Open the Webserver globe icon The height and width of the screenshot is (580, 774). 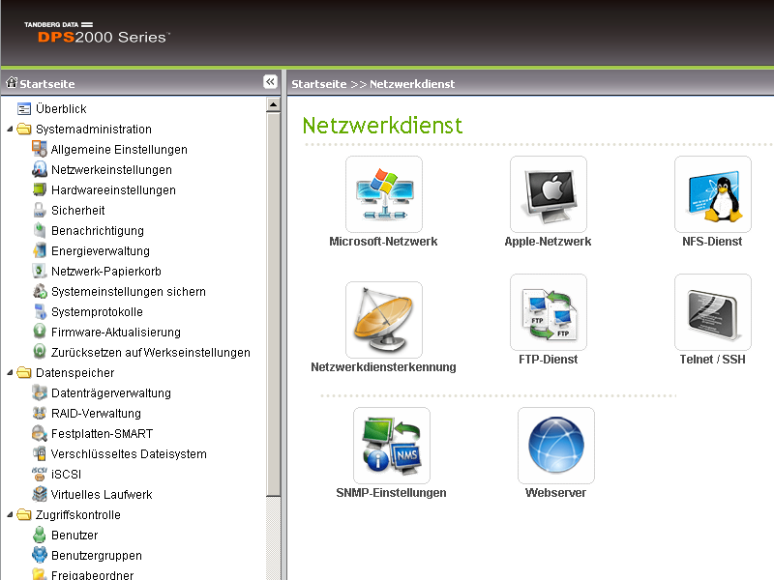[555, 446]
